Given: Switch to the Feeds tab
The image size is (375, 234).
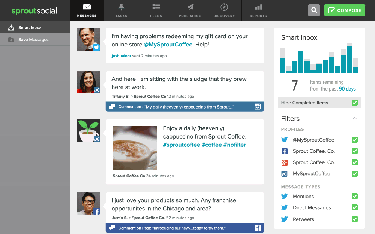Looking at the screenshot, I should [x=156, y=11].
